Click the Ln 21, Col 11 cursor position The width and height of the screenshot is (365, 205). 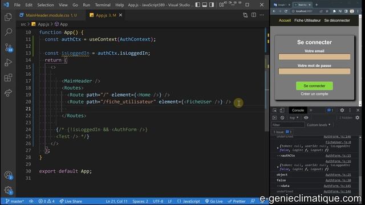coord(116,201)
